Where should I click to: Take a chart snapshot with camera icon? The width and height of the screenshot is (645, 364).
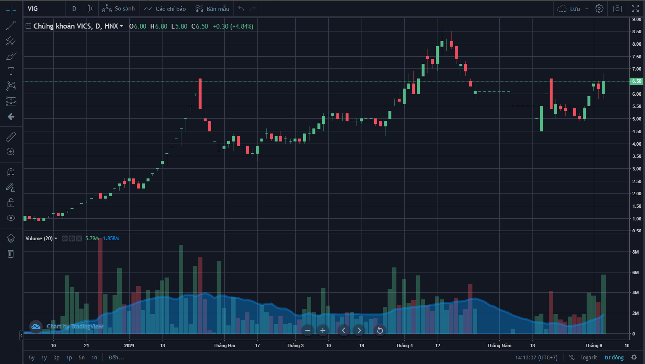pos(617,9)
